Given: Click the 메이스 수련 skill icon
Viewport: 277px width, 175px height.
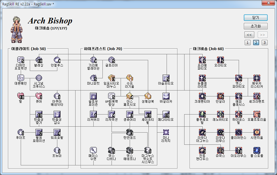Looking at the screenshot, I should tap(93, 150).
